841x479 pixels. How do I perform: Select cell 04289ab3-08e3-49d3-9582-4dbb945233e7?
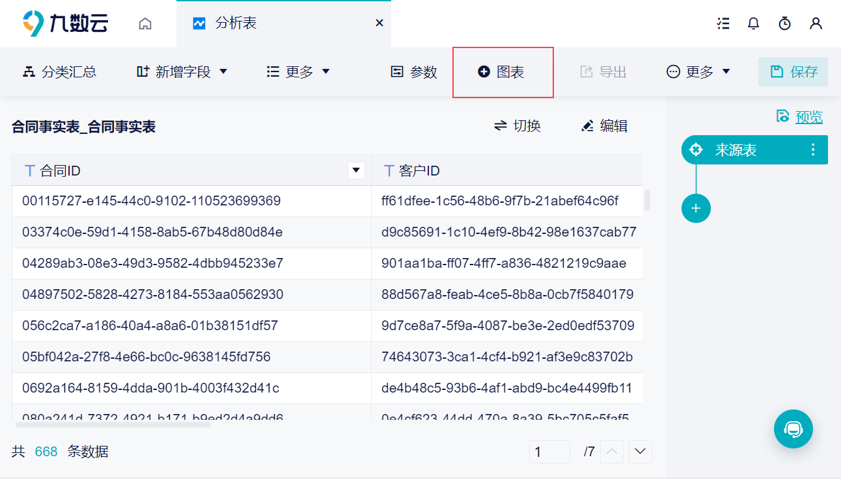pyautogui.click(x=191, y=263)
